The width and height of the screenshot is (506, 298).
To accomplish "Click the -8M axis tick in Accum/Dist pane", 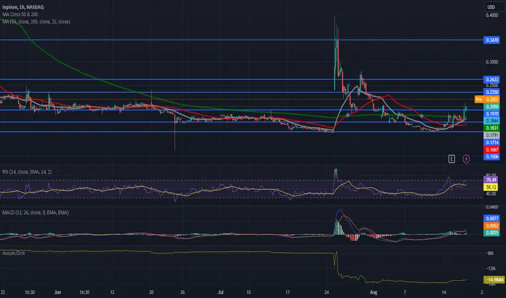I will 490,253.
